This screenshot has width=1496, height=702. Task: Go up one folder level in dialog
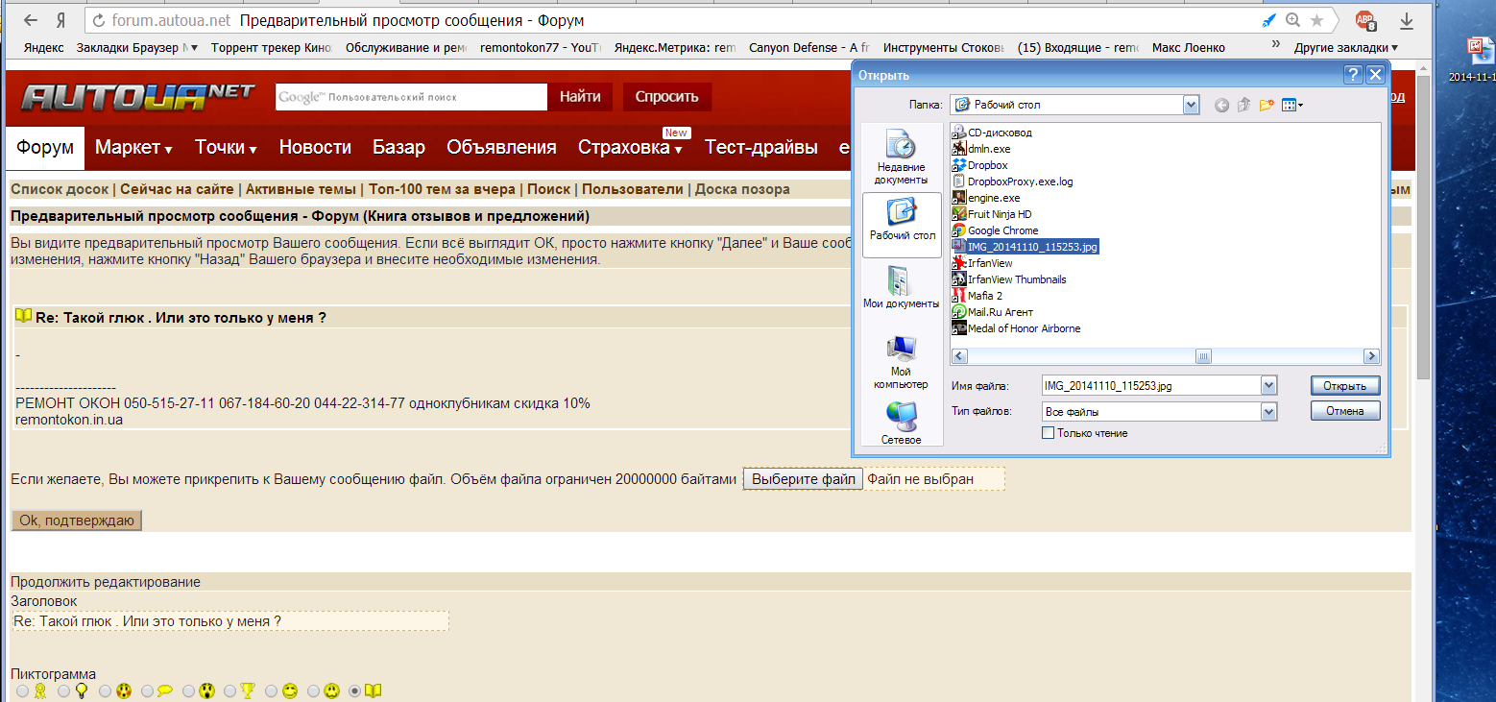(1244, 105)
